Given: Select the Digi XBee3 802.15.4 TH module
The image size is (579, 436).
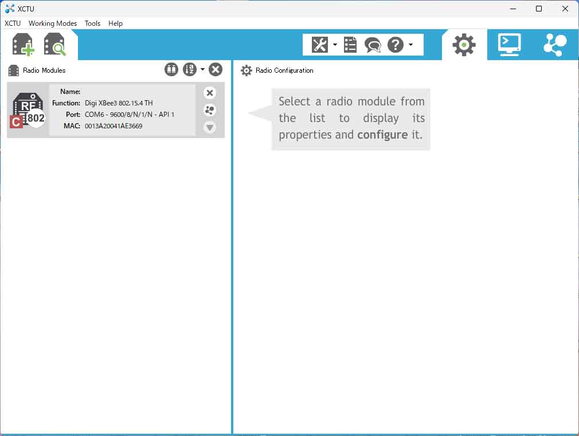Looking at the screenshot, I should pyautogui.click(x=116, y=110).
